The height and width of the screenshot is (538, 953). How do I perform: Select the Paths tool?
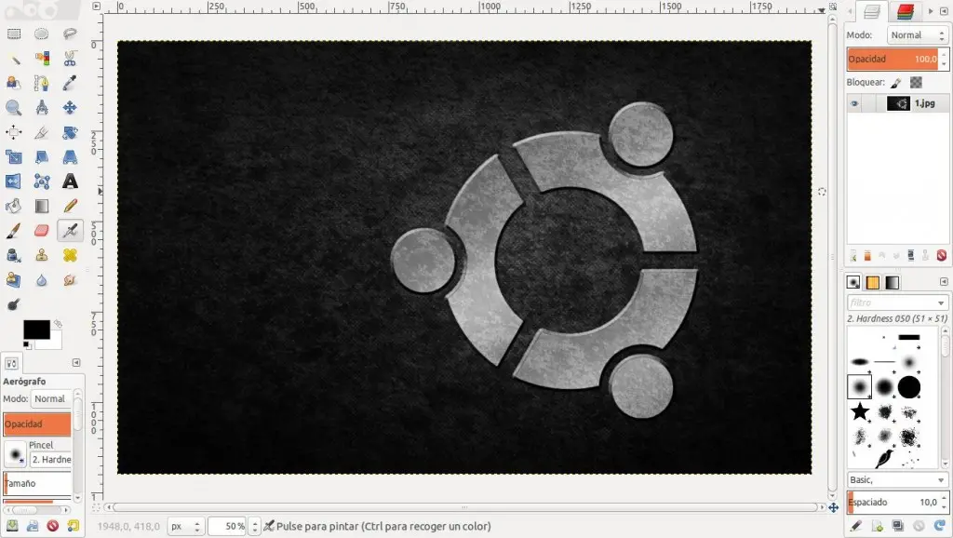[41, 83]
